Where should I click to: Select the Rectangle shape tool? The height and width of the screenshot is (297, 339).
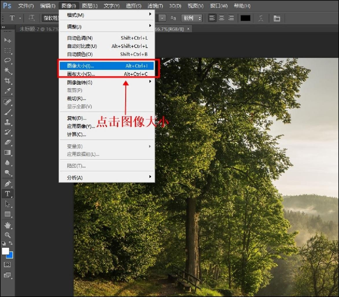(8, 214)
